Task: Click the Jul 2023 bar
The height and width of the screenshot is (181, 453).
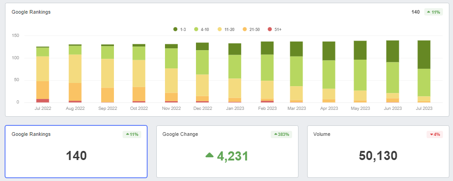Action: click(424, 72)
